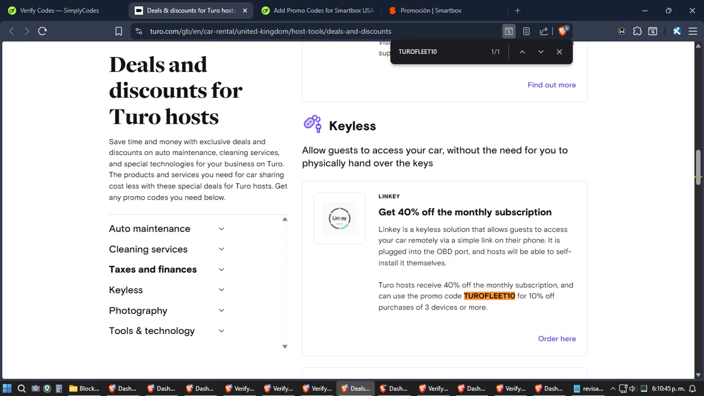
Task: Expand the Tools & technology list
Action: [x=221, y=331]
